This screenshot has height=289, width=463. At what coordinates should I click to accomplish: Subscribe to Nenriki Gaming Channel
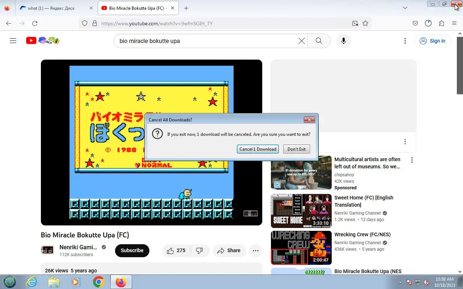[x=132, y=250]
